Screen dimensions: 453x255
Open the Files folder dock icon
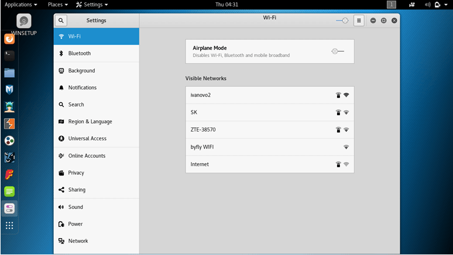tap(9, 73)
